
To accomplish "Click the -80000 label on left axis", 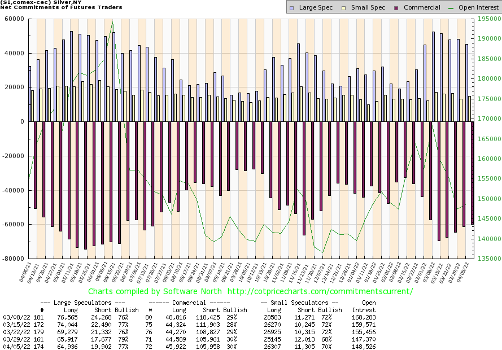I will (x=12, y=259).
